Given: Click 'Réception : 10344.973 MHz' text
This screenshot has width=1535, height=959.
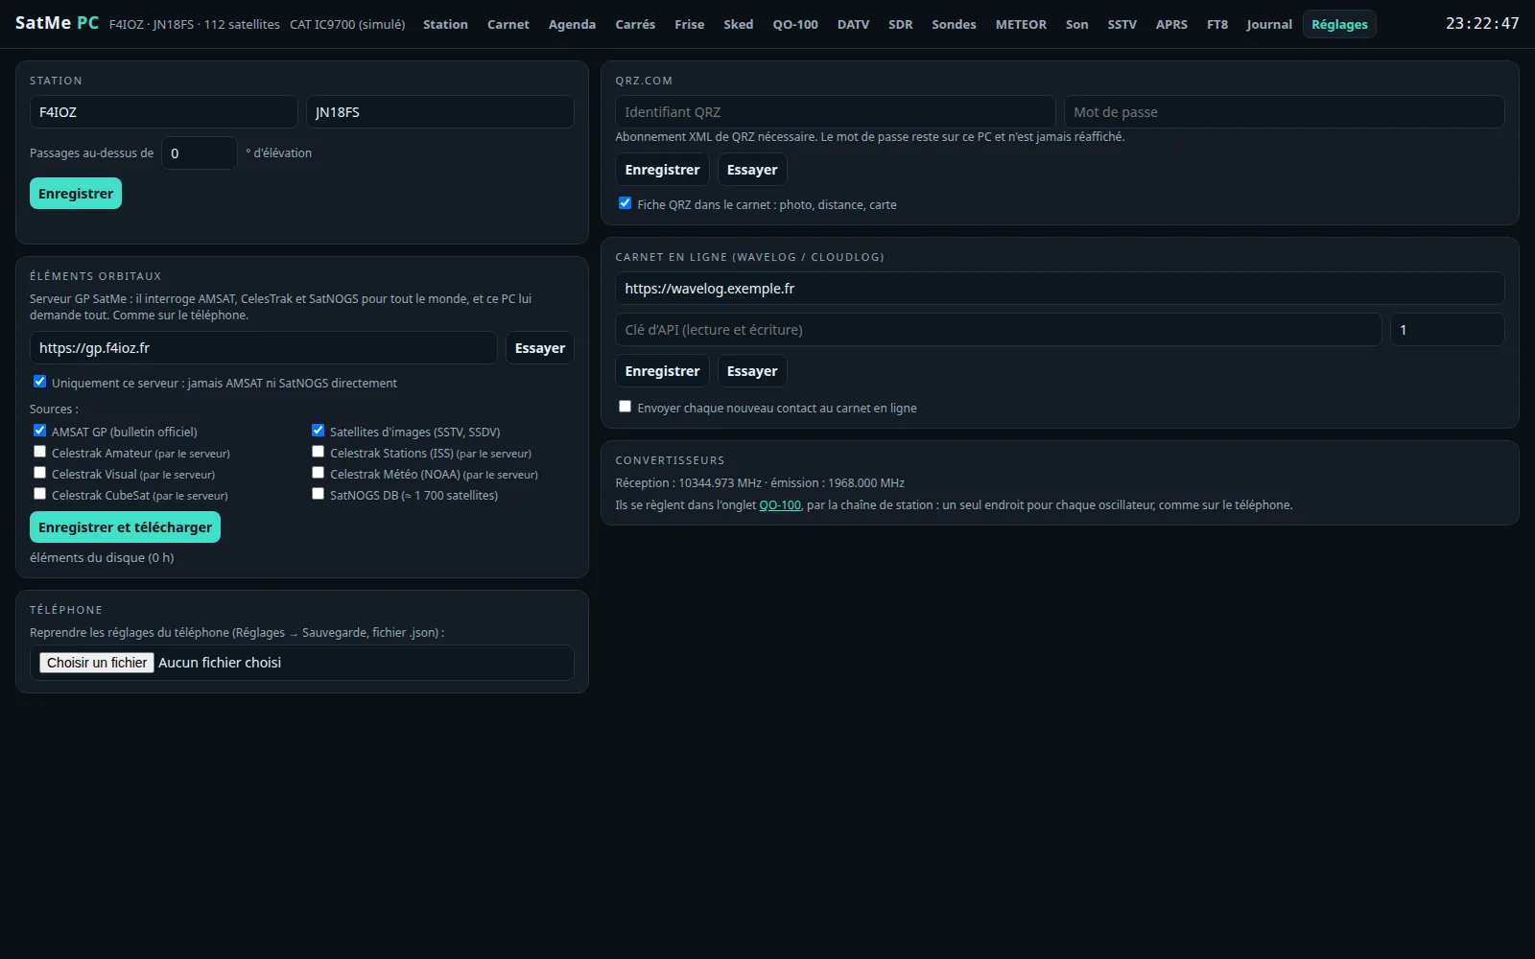Looking at the screenshot, I should (688, 483).
